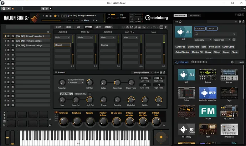Click the undo arrow in editor toolbar

tap(148, 27)
